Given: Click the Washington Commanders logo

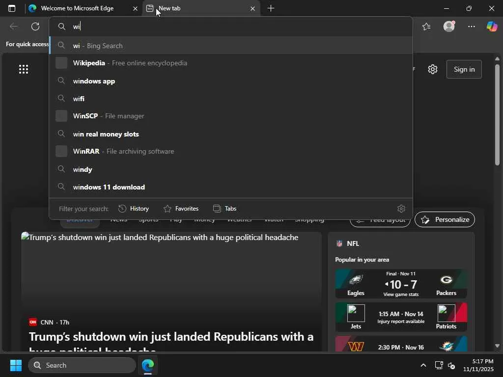Looking at the screenshot, I should (356, 347).
